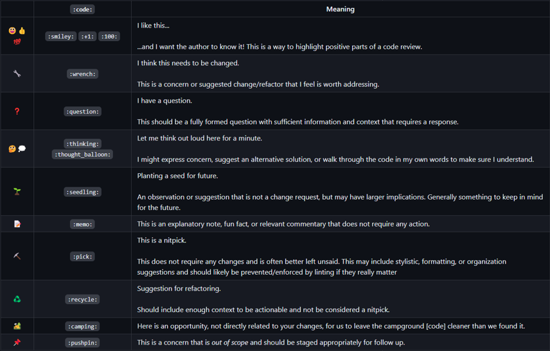Viewport: 550px width, 351px height.
Task: Click the smiley face emoji icon
Action: pos(12,31)
